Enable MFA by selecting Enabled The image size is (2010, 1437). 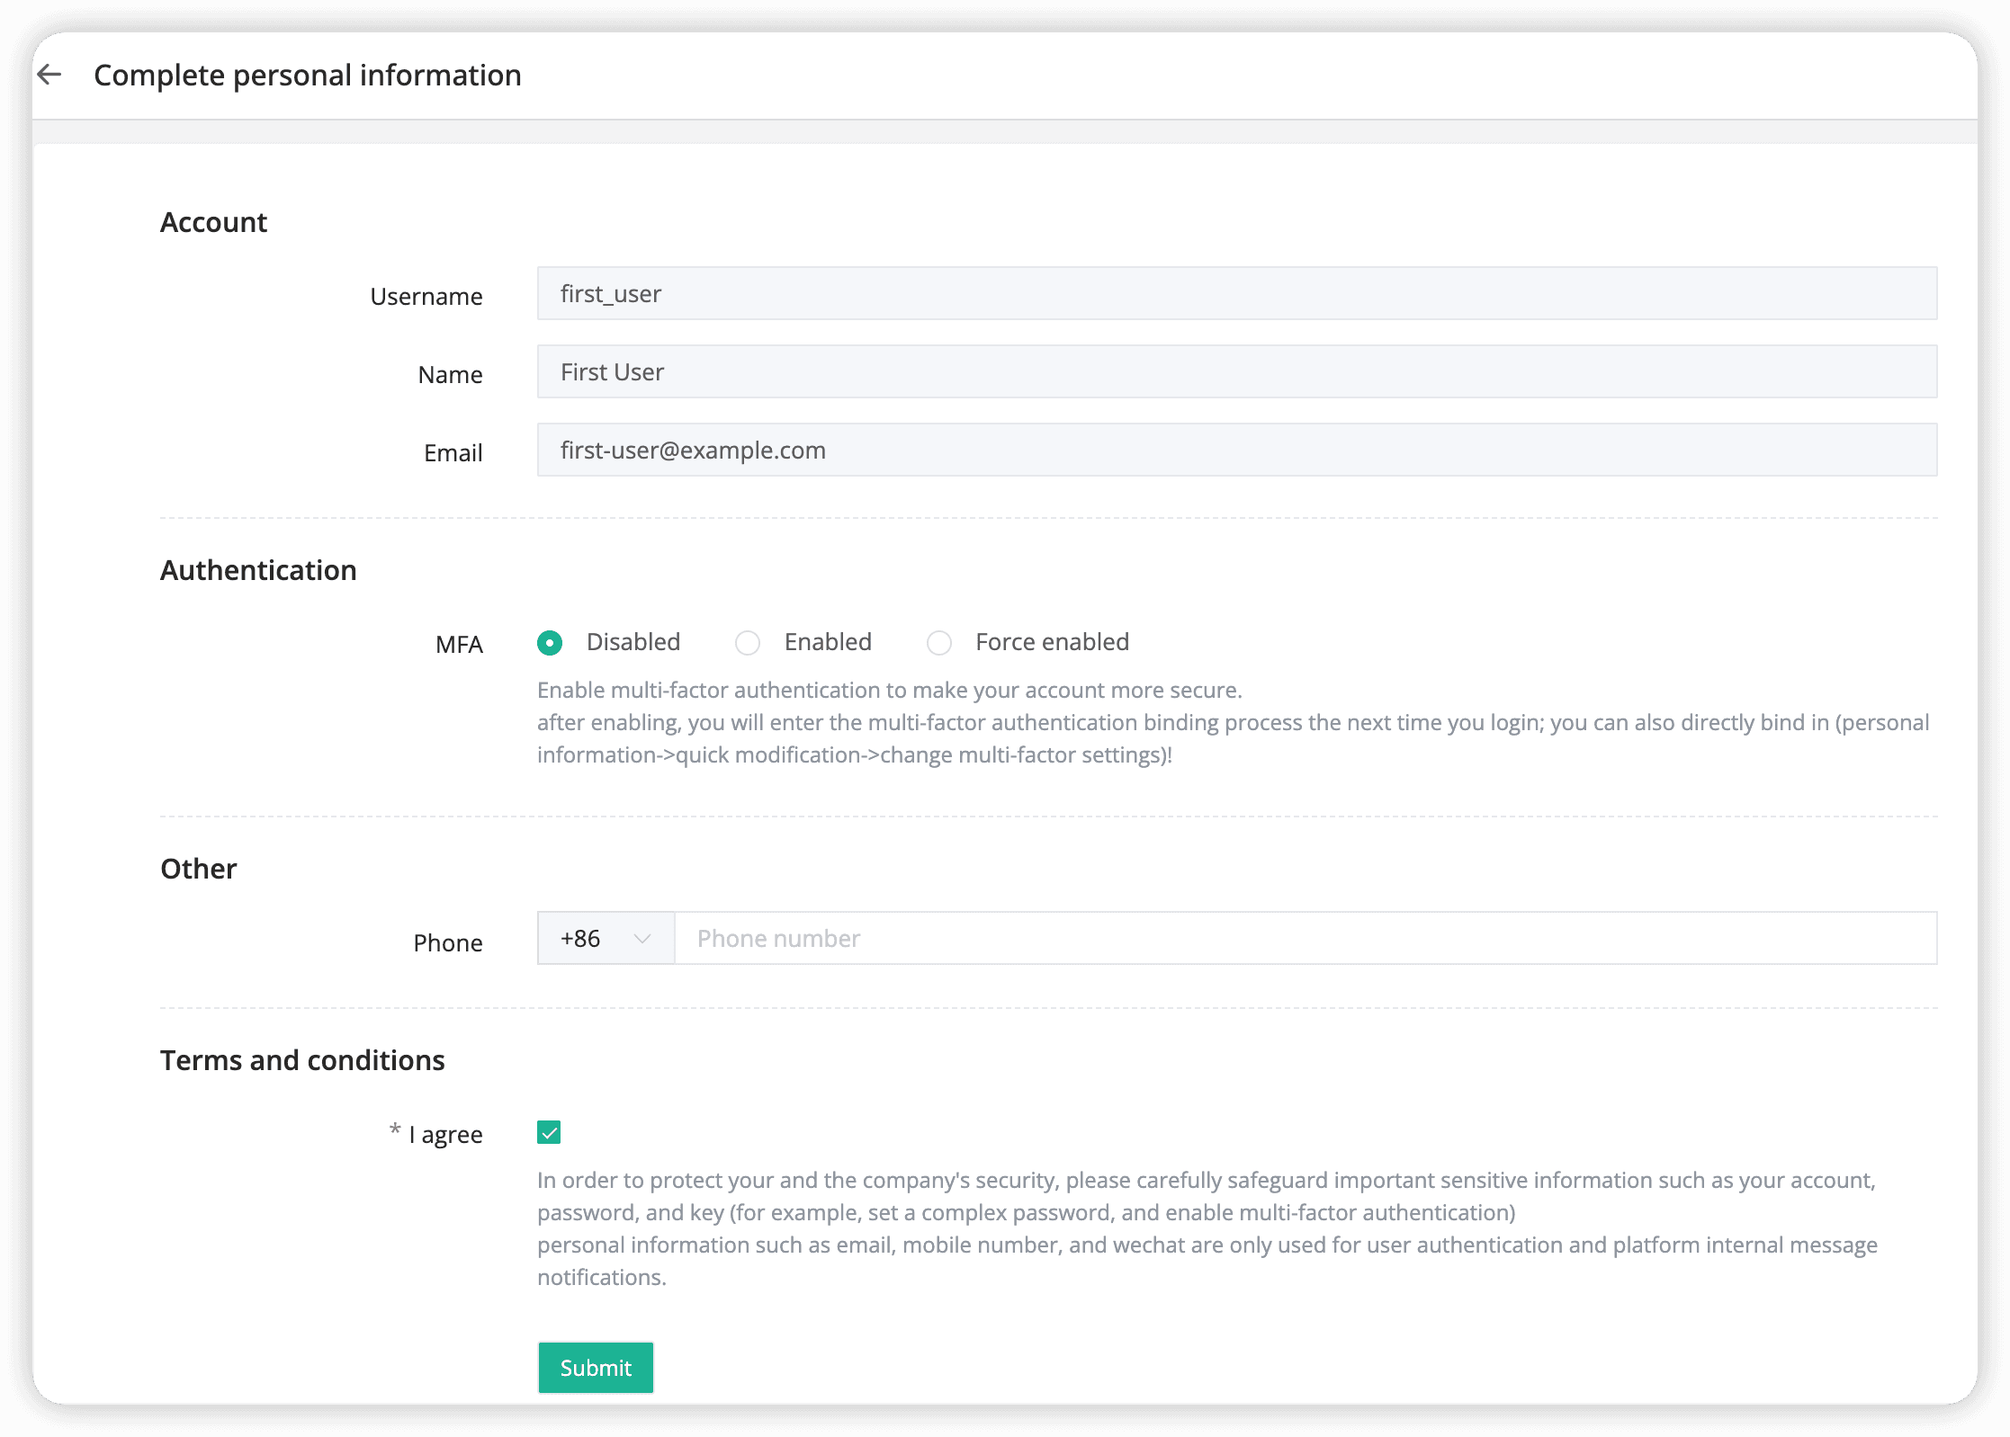click(x=748, y=642)
